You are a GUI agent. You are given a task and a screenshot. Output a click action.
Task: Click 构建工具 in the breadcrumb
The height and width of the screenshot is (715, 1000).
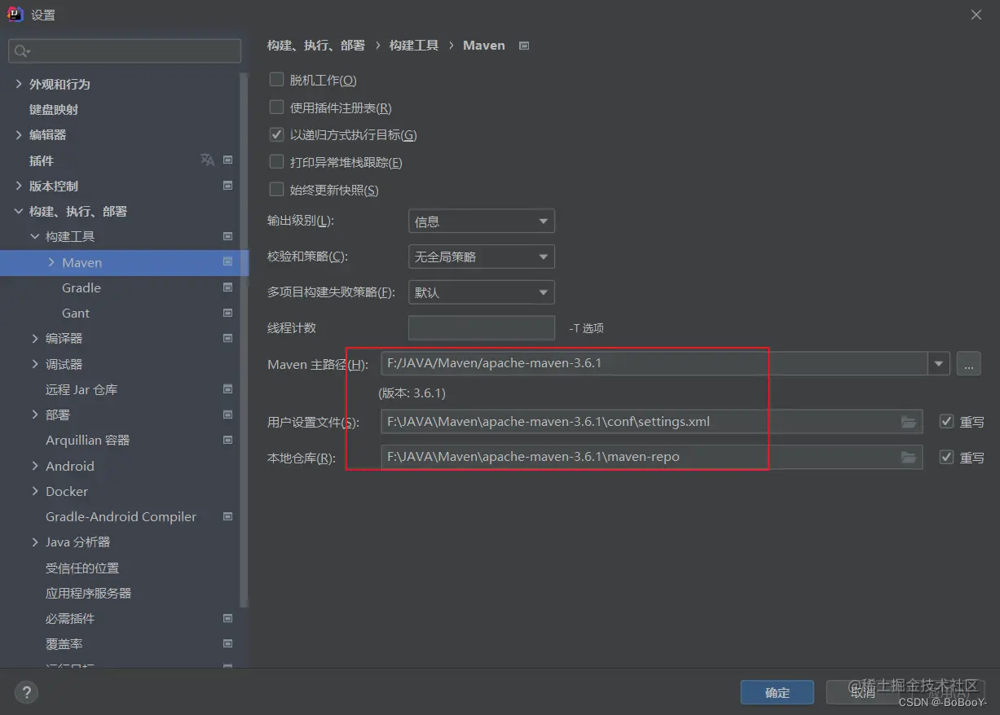coord(414,46)
